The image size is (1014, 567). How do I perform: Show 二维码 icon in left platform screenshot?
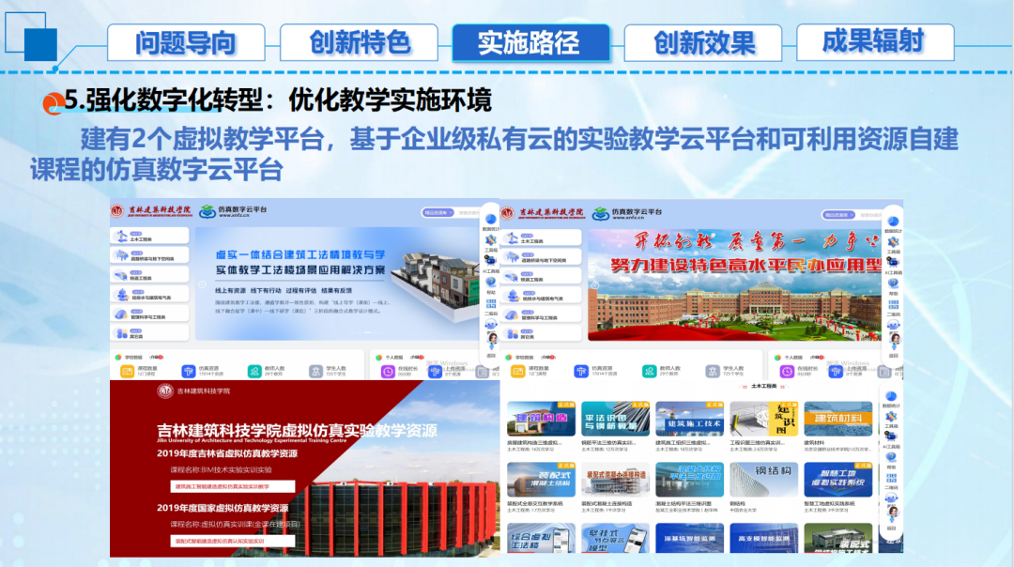click(491, 303)
